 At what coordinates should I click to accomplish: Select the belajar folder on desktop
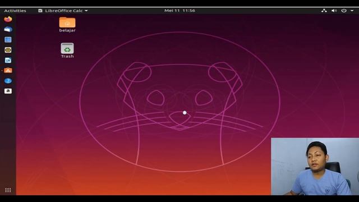[x=67, y=25]
